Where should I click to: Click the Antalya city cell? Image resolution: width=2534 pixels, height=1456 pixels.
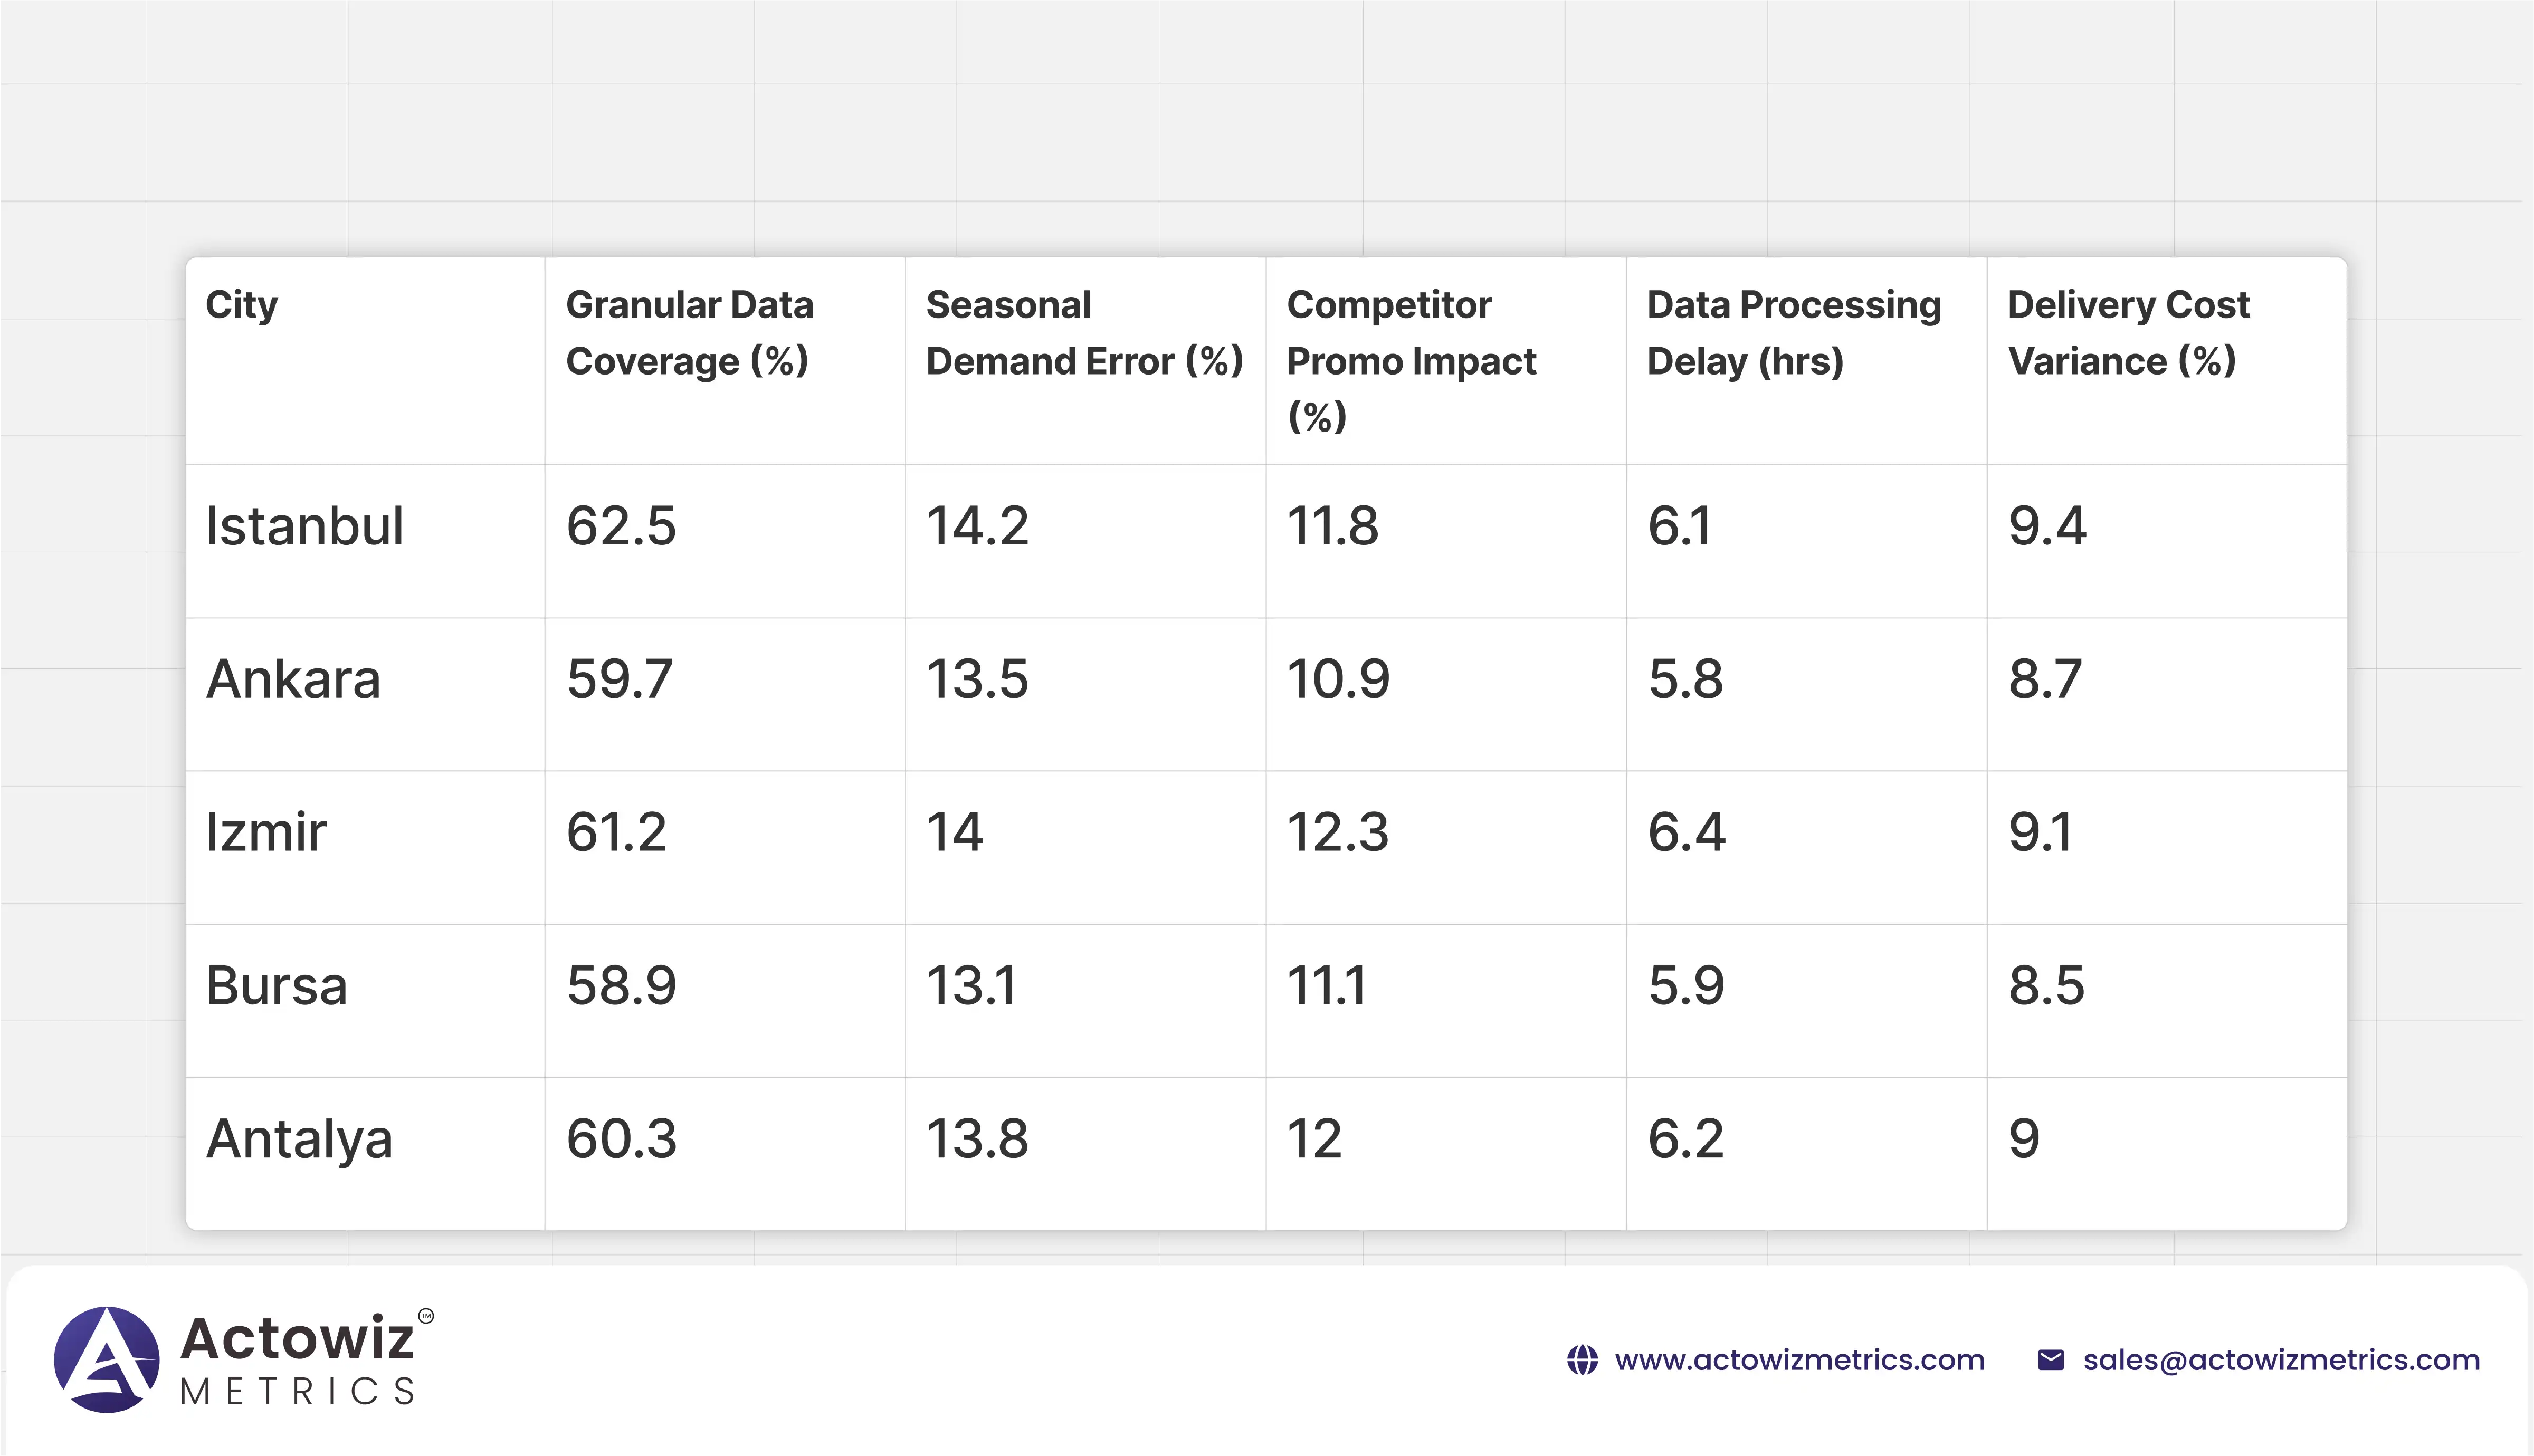point(299,1139)
